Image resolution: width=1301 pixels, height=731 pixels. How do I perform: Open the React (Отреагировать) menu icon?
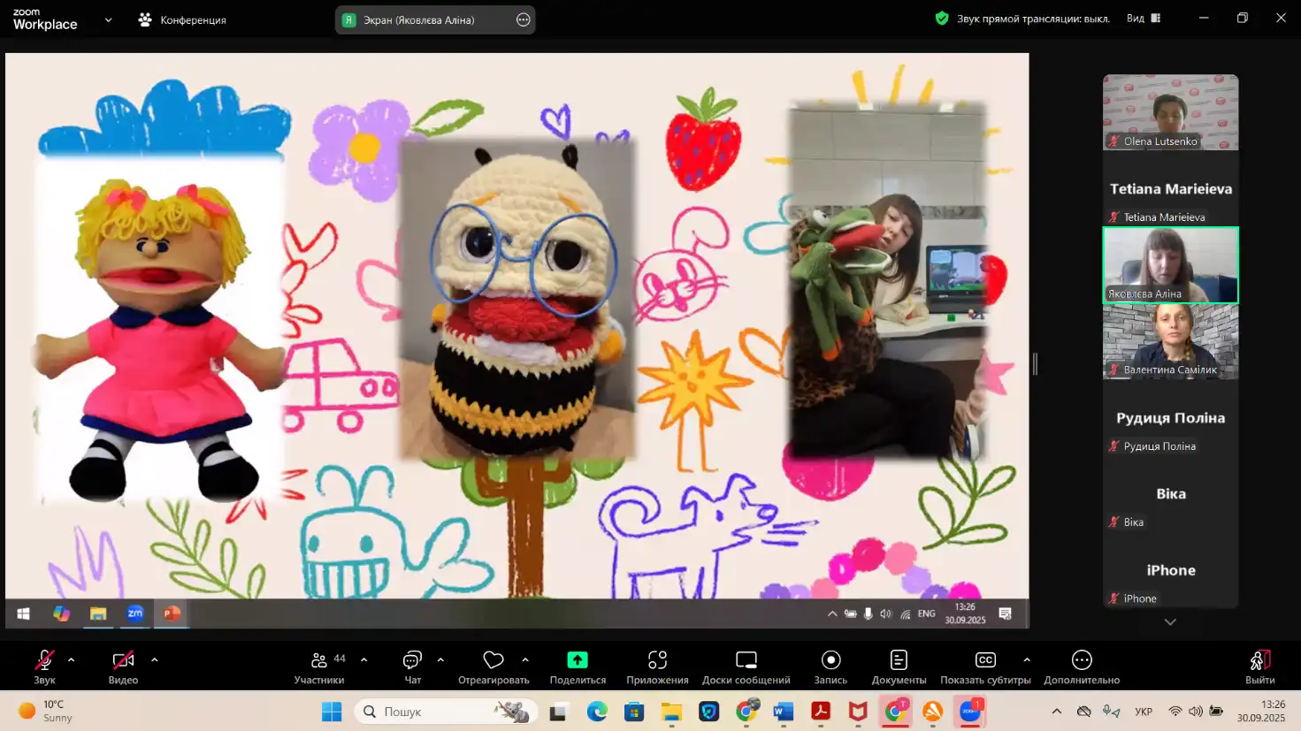click(494, 661)
